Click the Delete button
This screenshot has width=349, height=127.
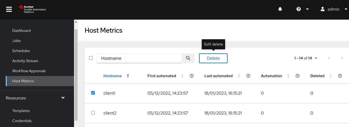213,58
